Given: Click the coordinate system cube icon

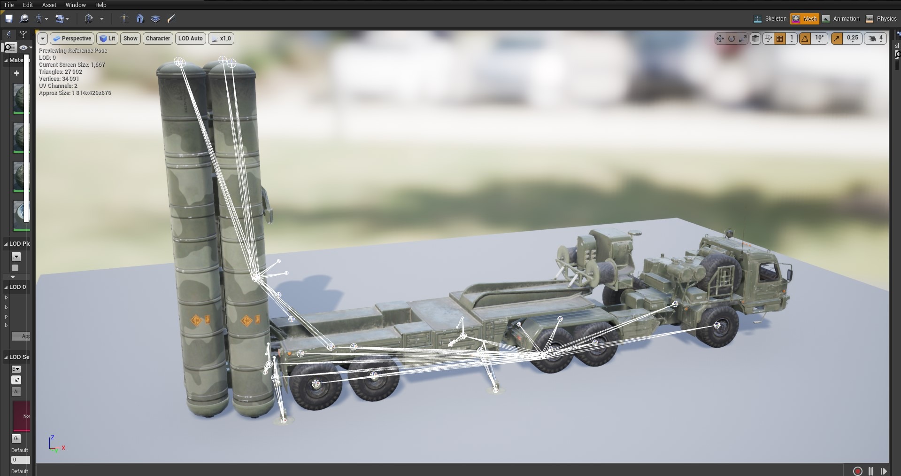Looking at the screenshot, I should pos(755,39).
